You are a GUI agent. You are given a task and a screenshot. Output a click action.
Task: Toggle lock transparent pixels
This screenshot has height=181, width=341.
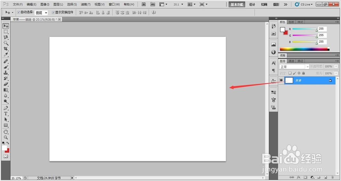290,73
